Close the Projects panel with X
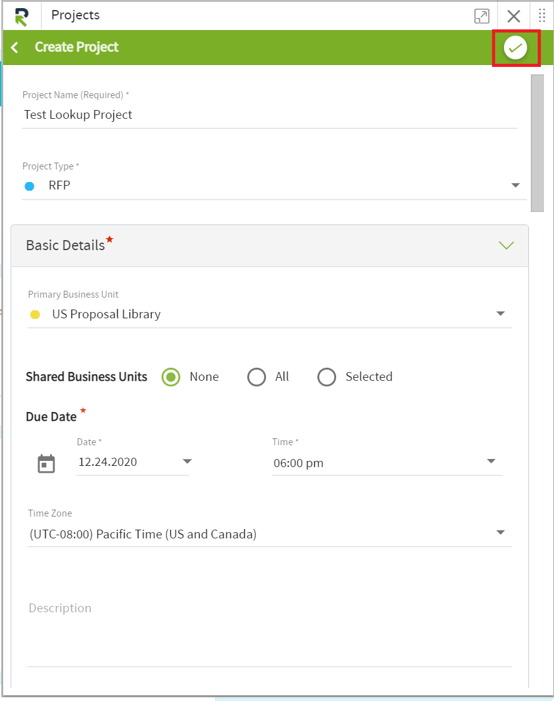Screen dimensions: 554x701 pos(514,16)
